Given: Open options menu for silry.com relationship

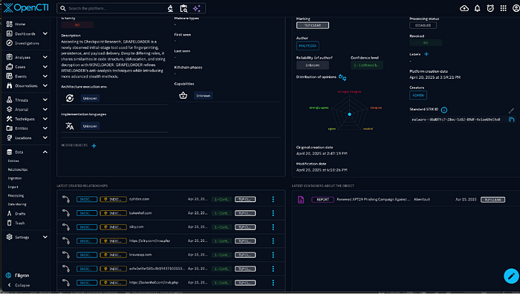Looking at the screenshot, I should click(273, 227).
